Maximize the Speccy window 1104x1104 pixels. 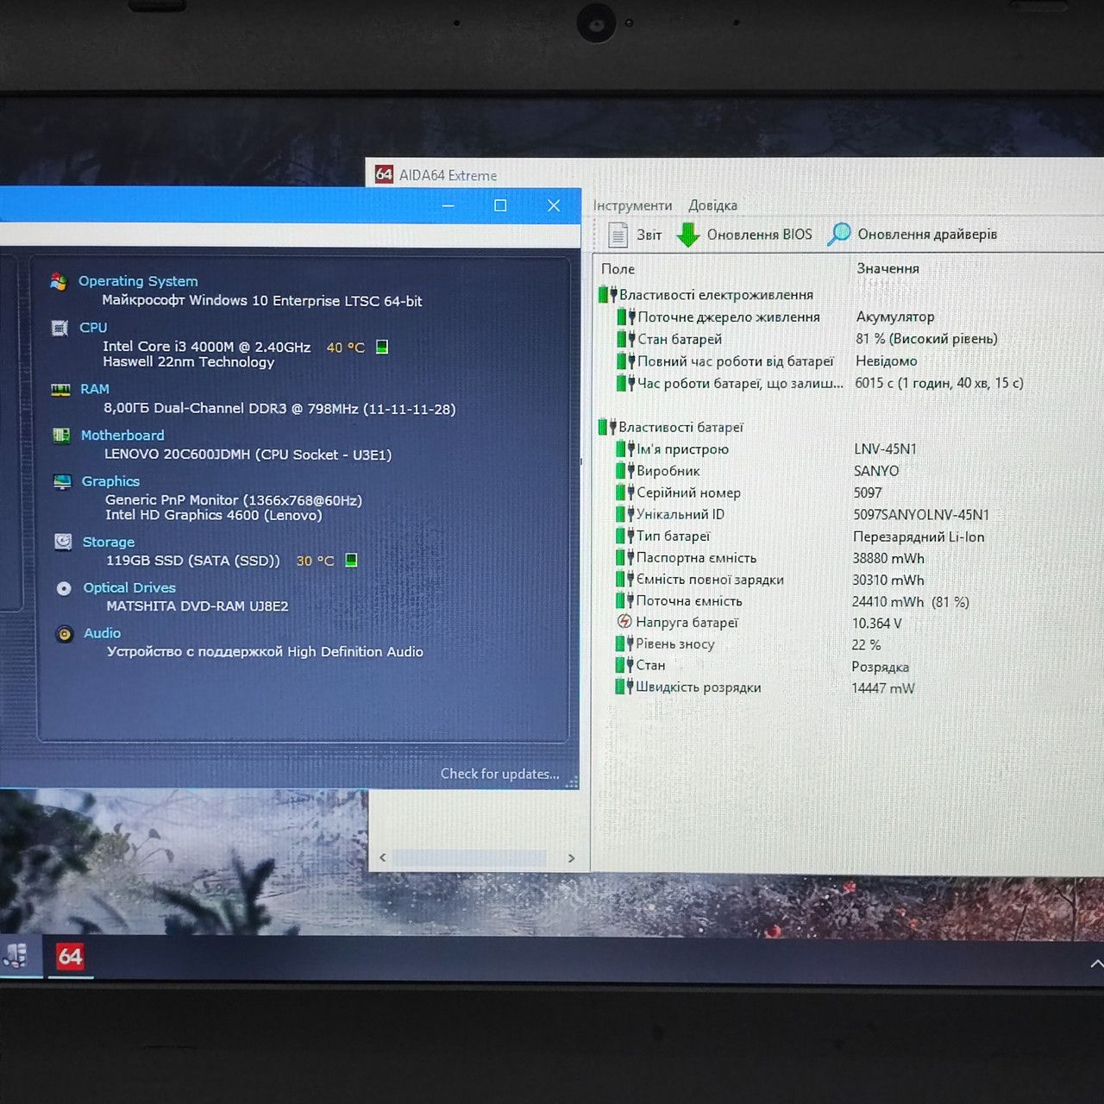(500, 205)
